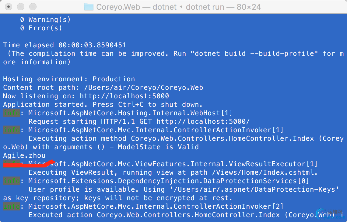This screenshot has width=347, height=222.
Task: Click the content root path /Users/air/Coreyo/Coreyo.Web
Action: [x=144, y=88]
